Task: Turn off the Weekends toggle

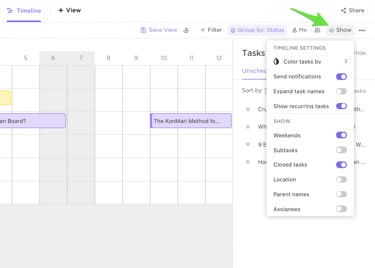Action: (341, 135)
